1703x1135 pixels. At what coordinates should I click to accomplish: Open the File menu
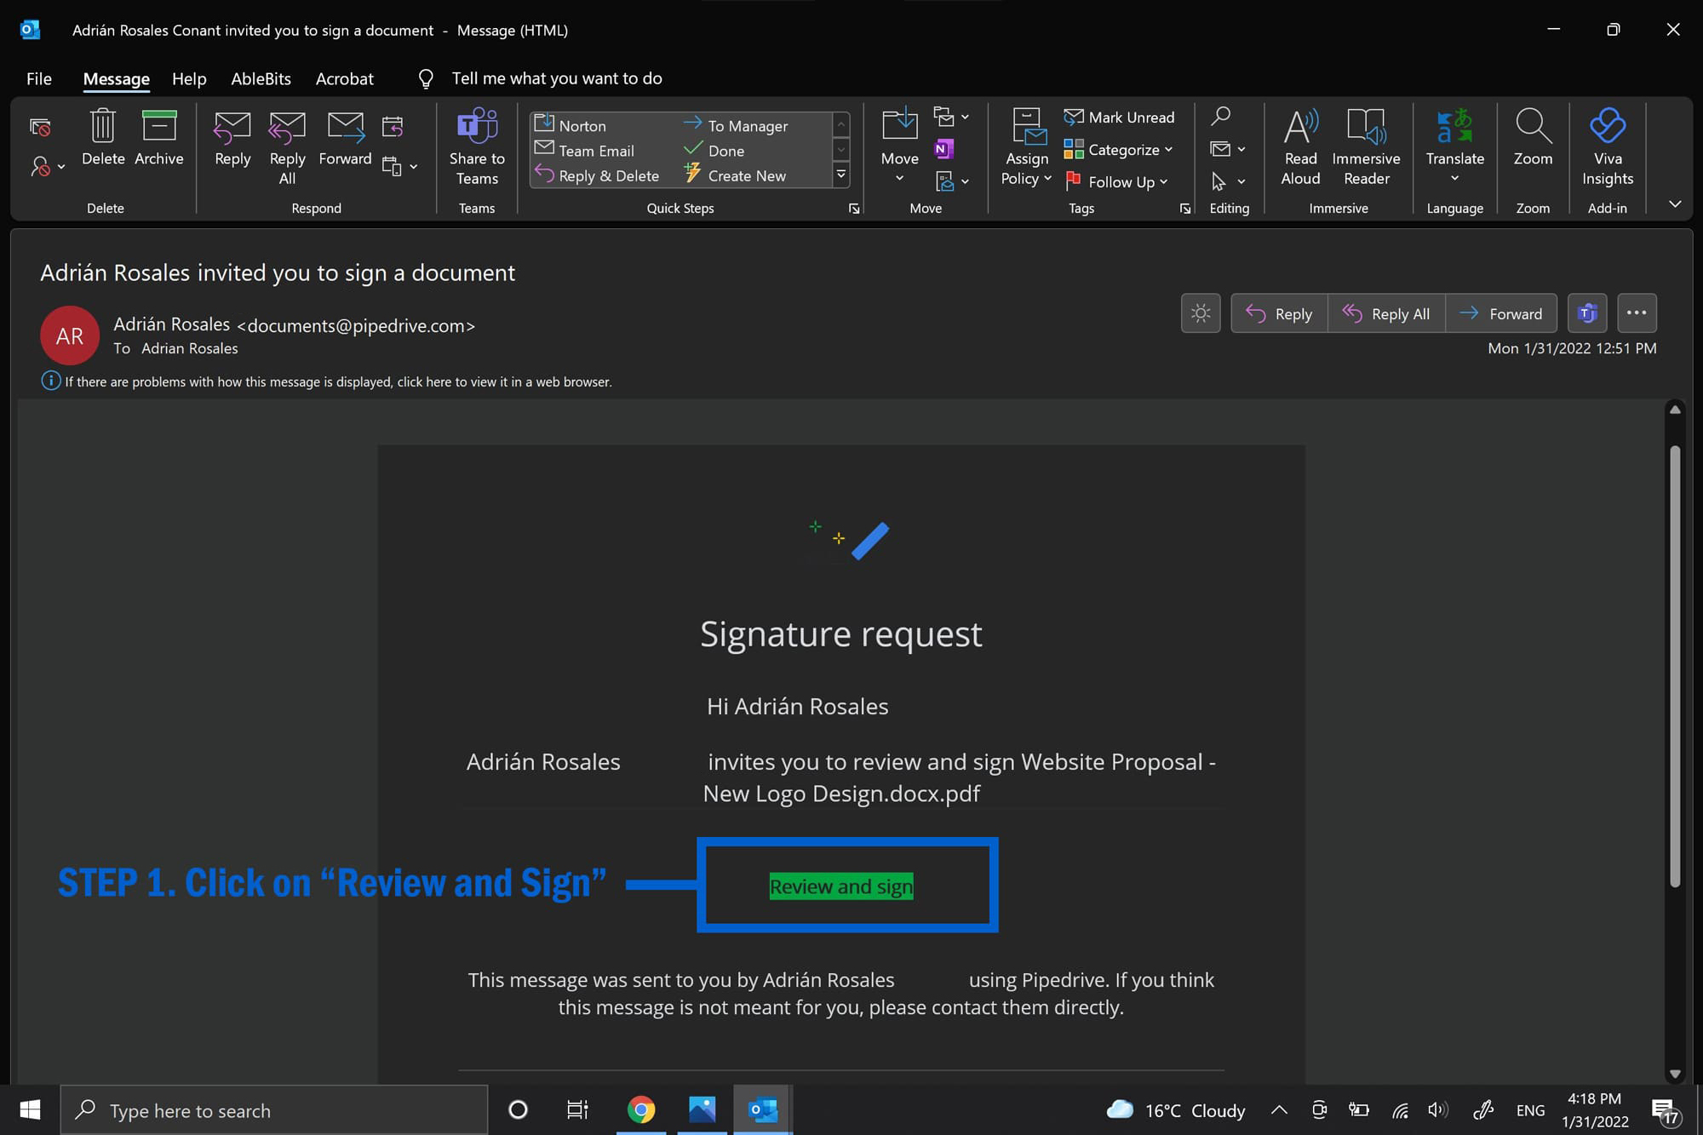[x=39, y=78]
